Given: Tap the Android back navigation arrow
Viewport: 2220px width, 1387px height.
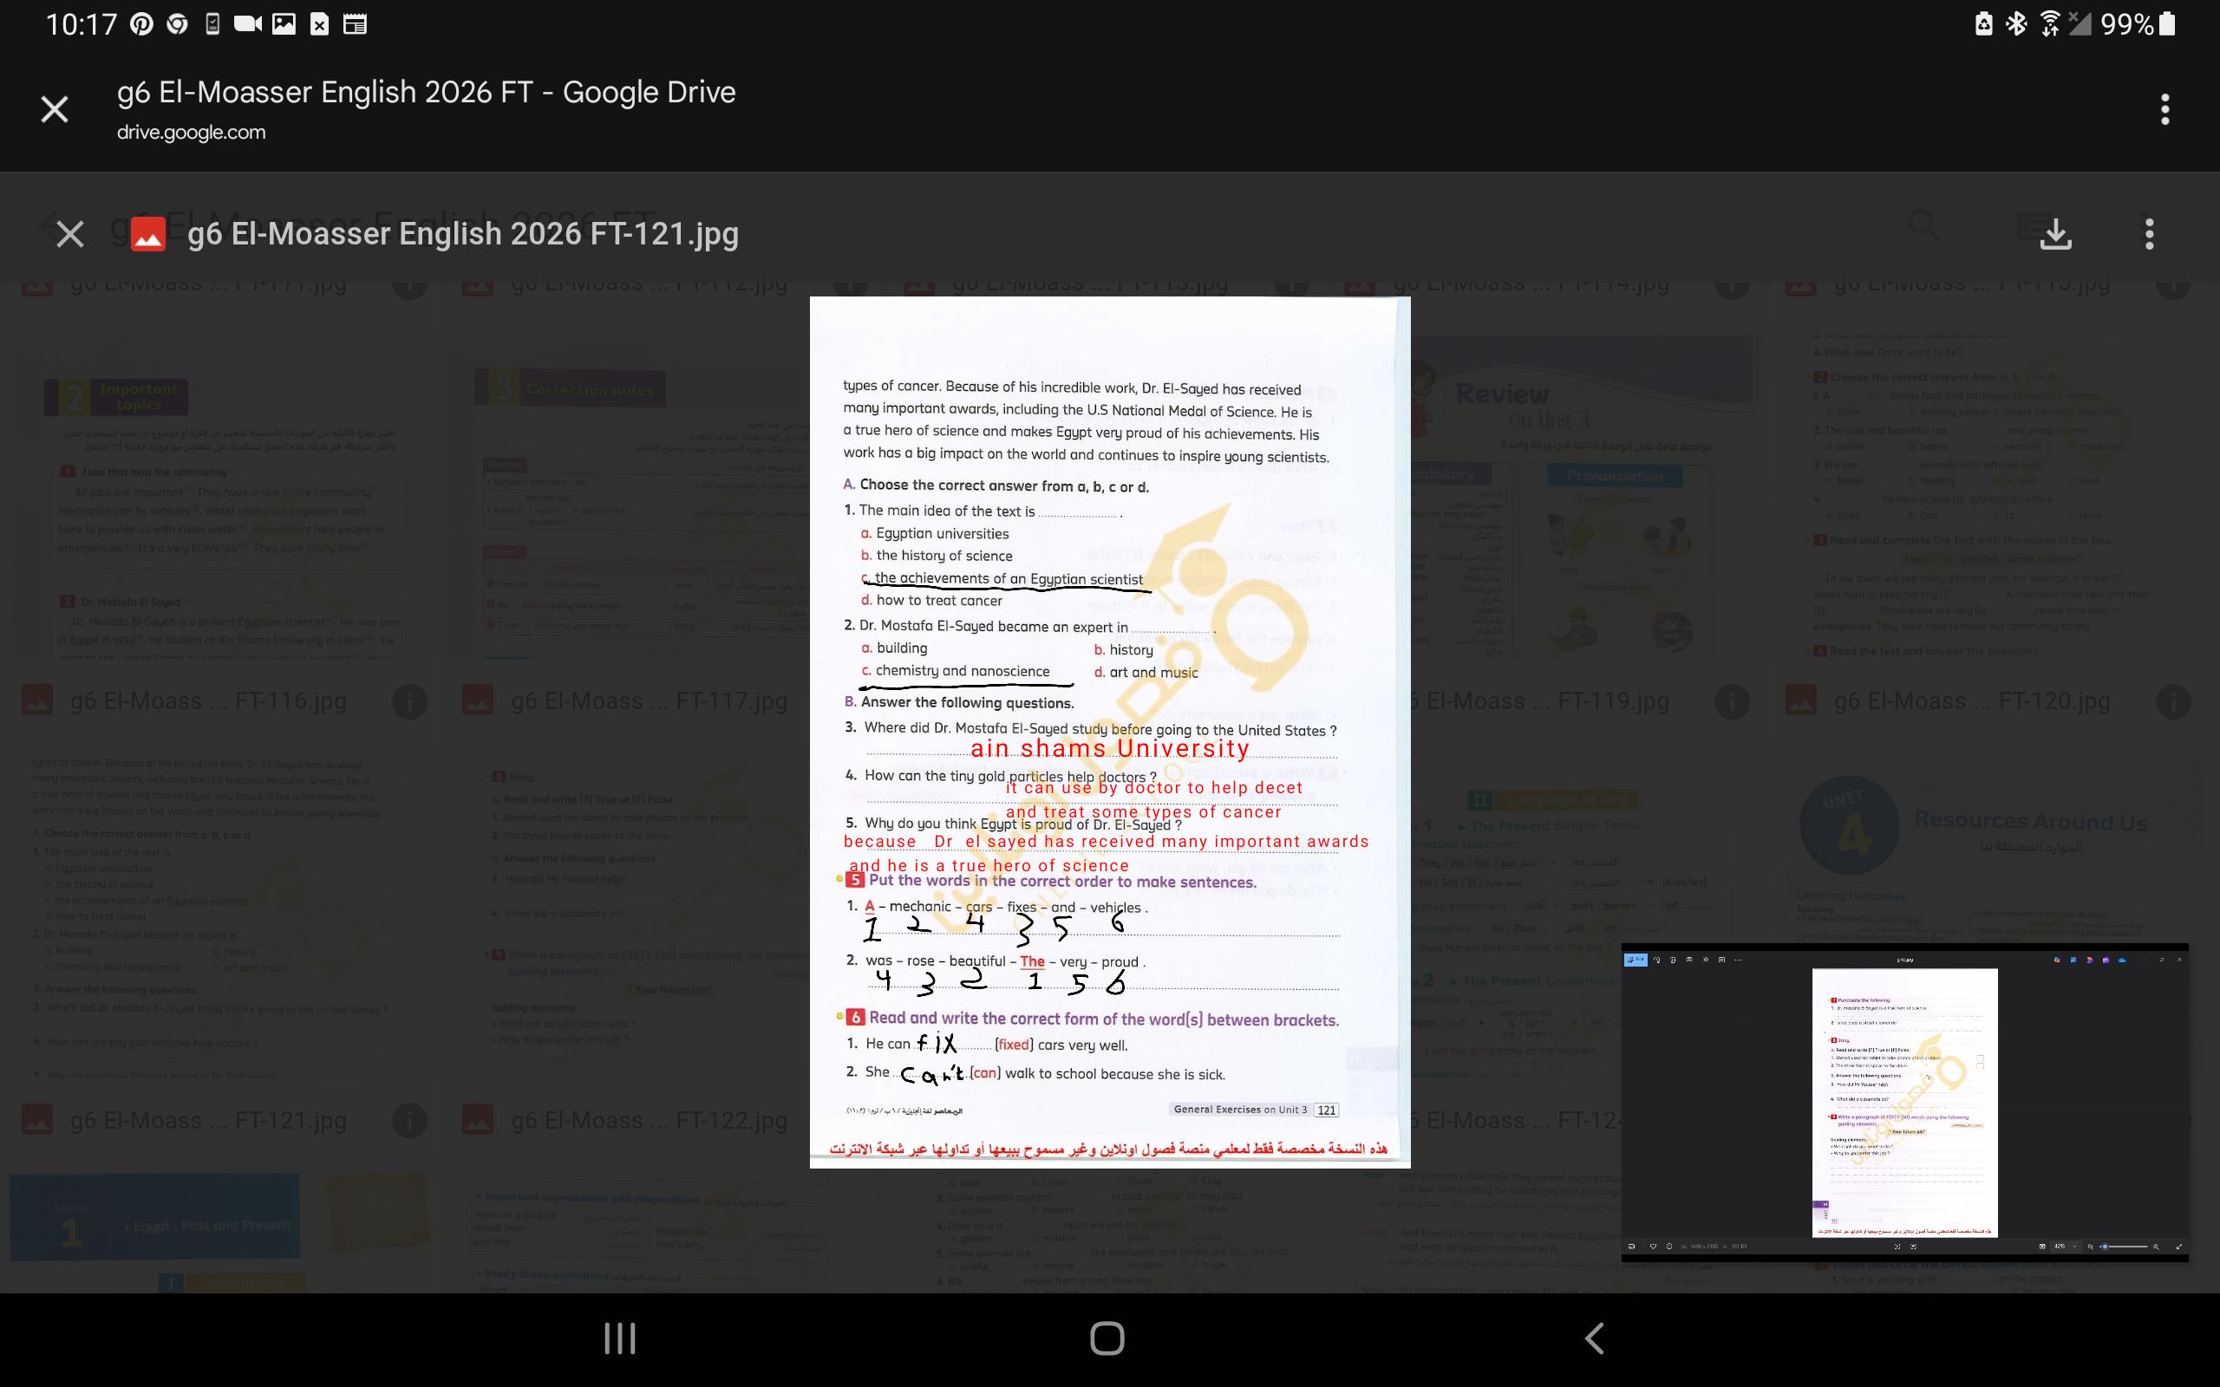Looking at the screenshot, I should click(x=1595, y=1338).
